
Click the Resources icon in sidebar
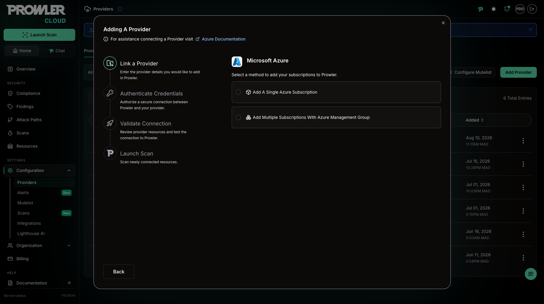pos(10,146)
